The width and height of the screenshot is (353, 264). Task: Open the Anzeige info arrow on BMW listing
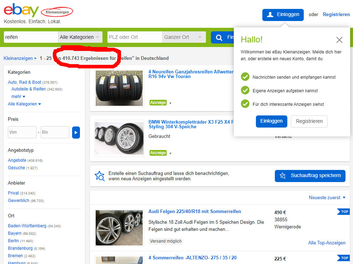tap(170, 154)
